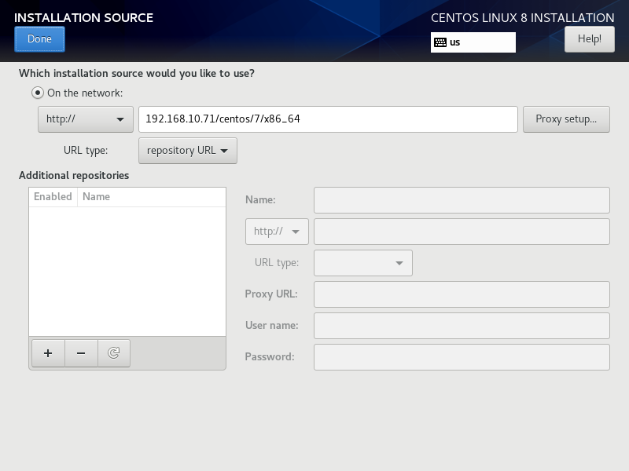Click the plus icon to add repository
This screenshot has height=471, width=629.
pos(48,353)
